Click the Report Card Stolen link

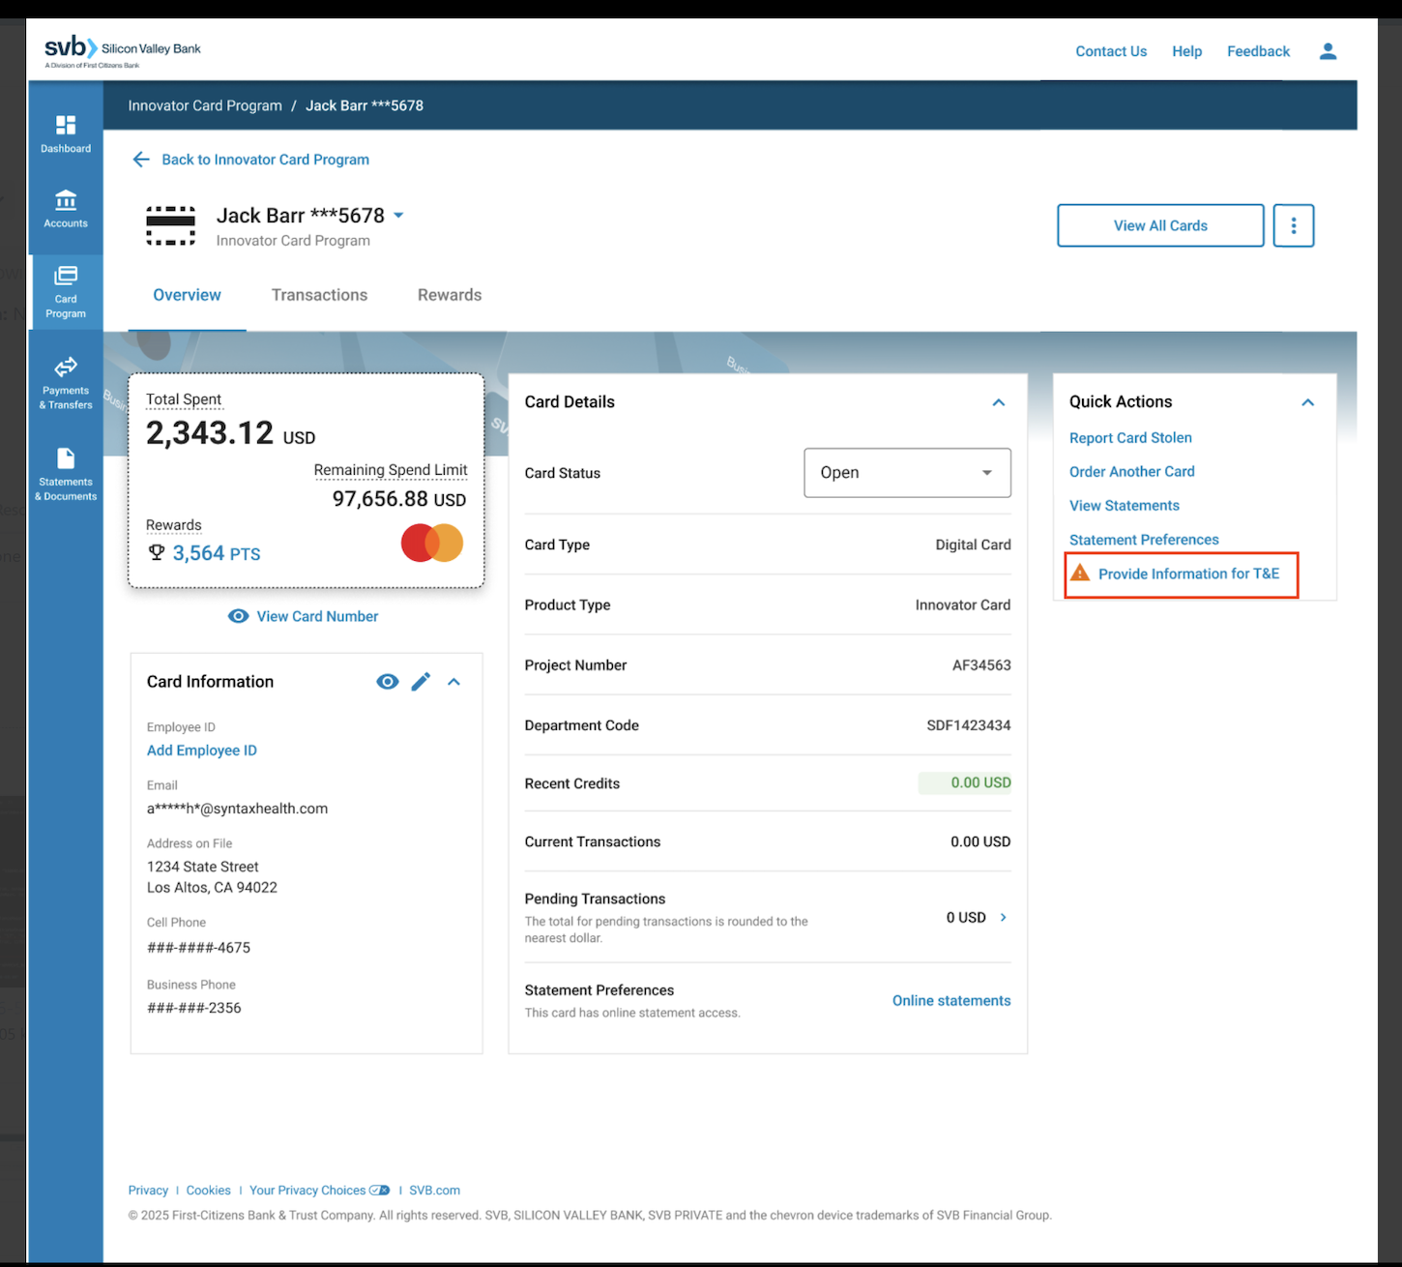coord(1130,438)
